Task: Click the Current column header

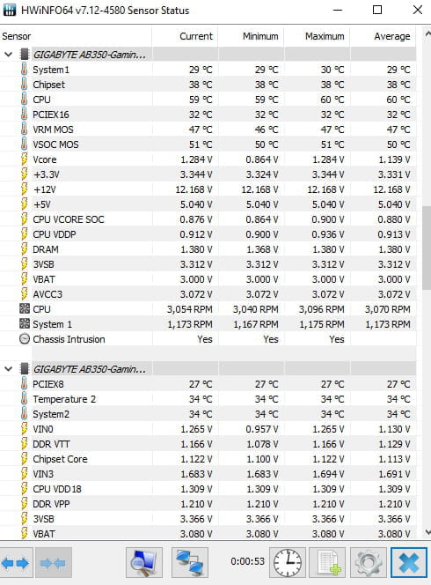Action: pos(185,36)
